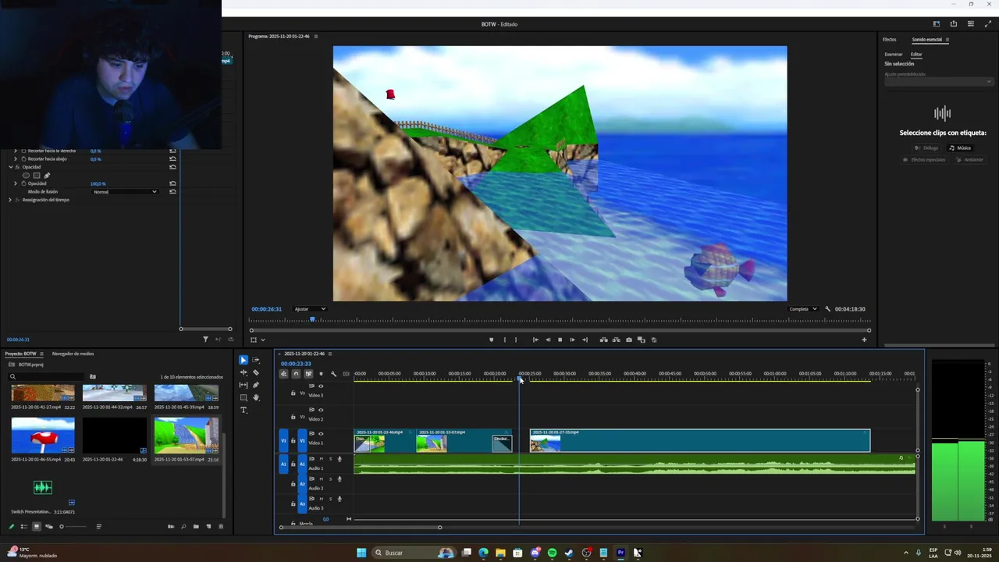Screen dimensions: 999x562
Task: Toggle the Video 1 track lock
Action: tap(293, 440)
